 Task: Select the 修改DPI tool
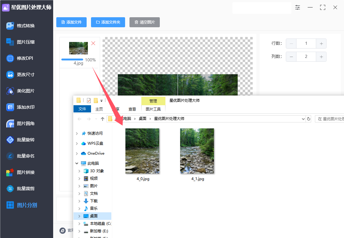point(20,58)
